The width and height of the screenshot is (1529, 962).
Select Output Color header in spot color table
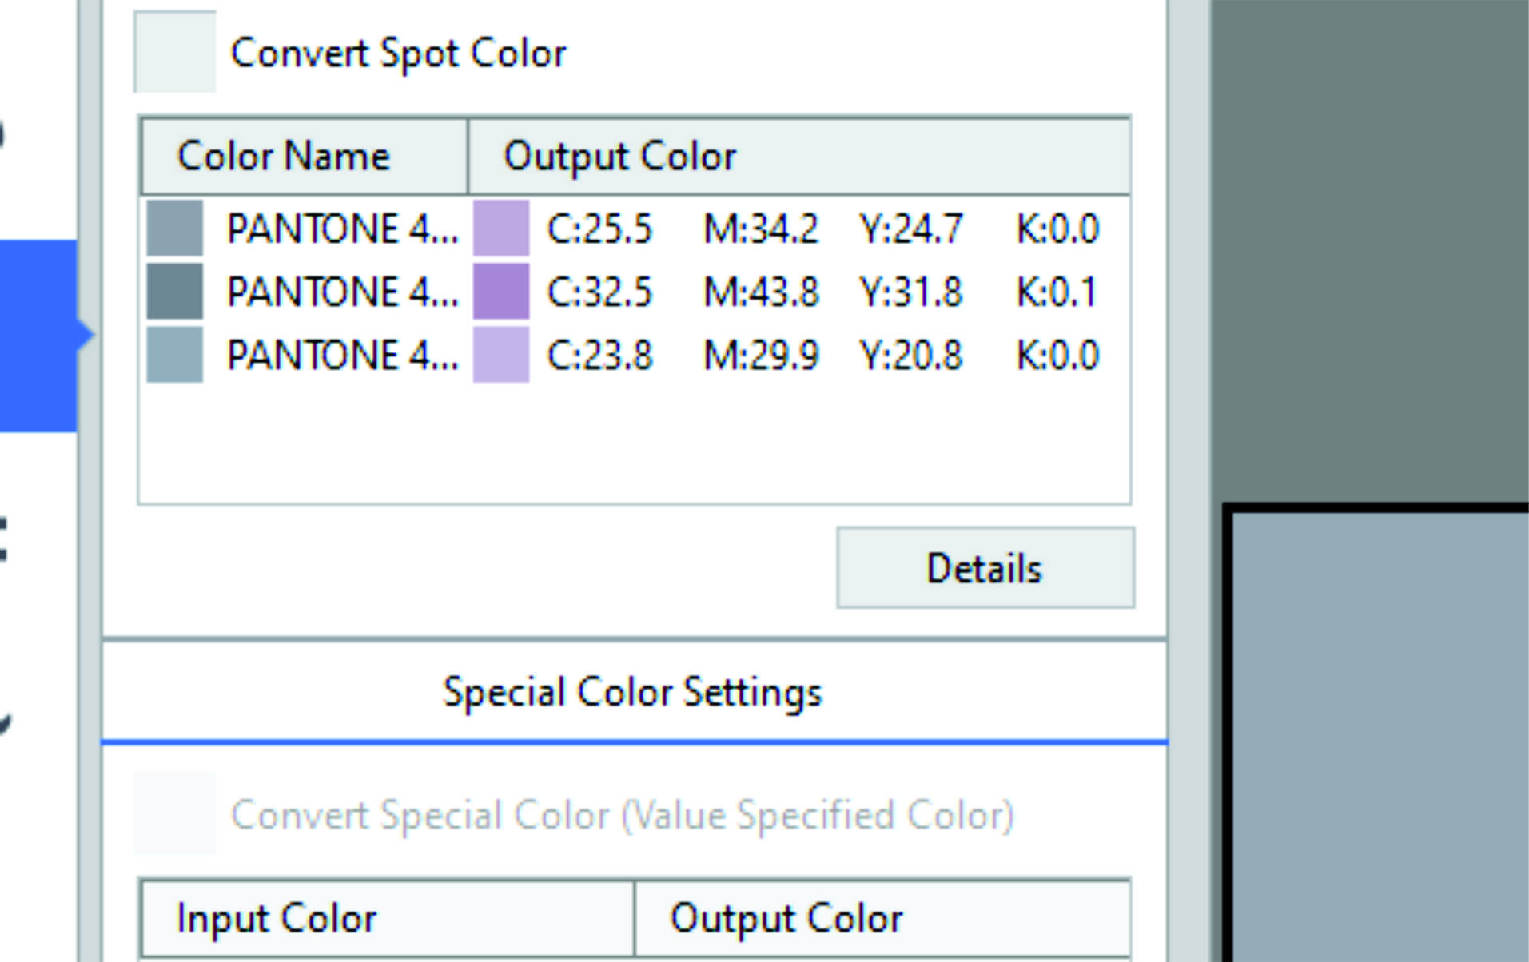click(798, 156)
